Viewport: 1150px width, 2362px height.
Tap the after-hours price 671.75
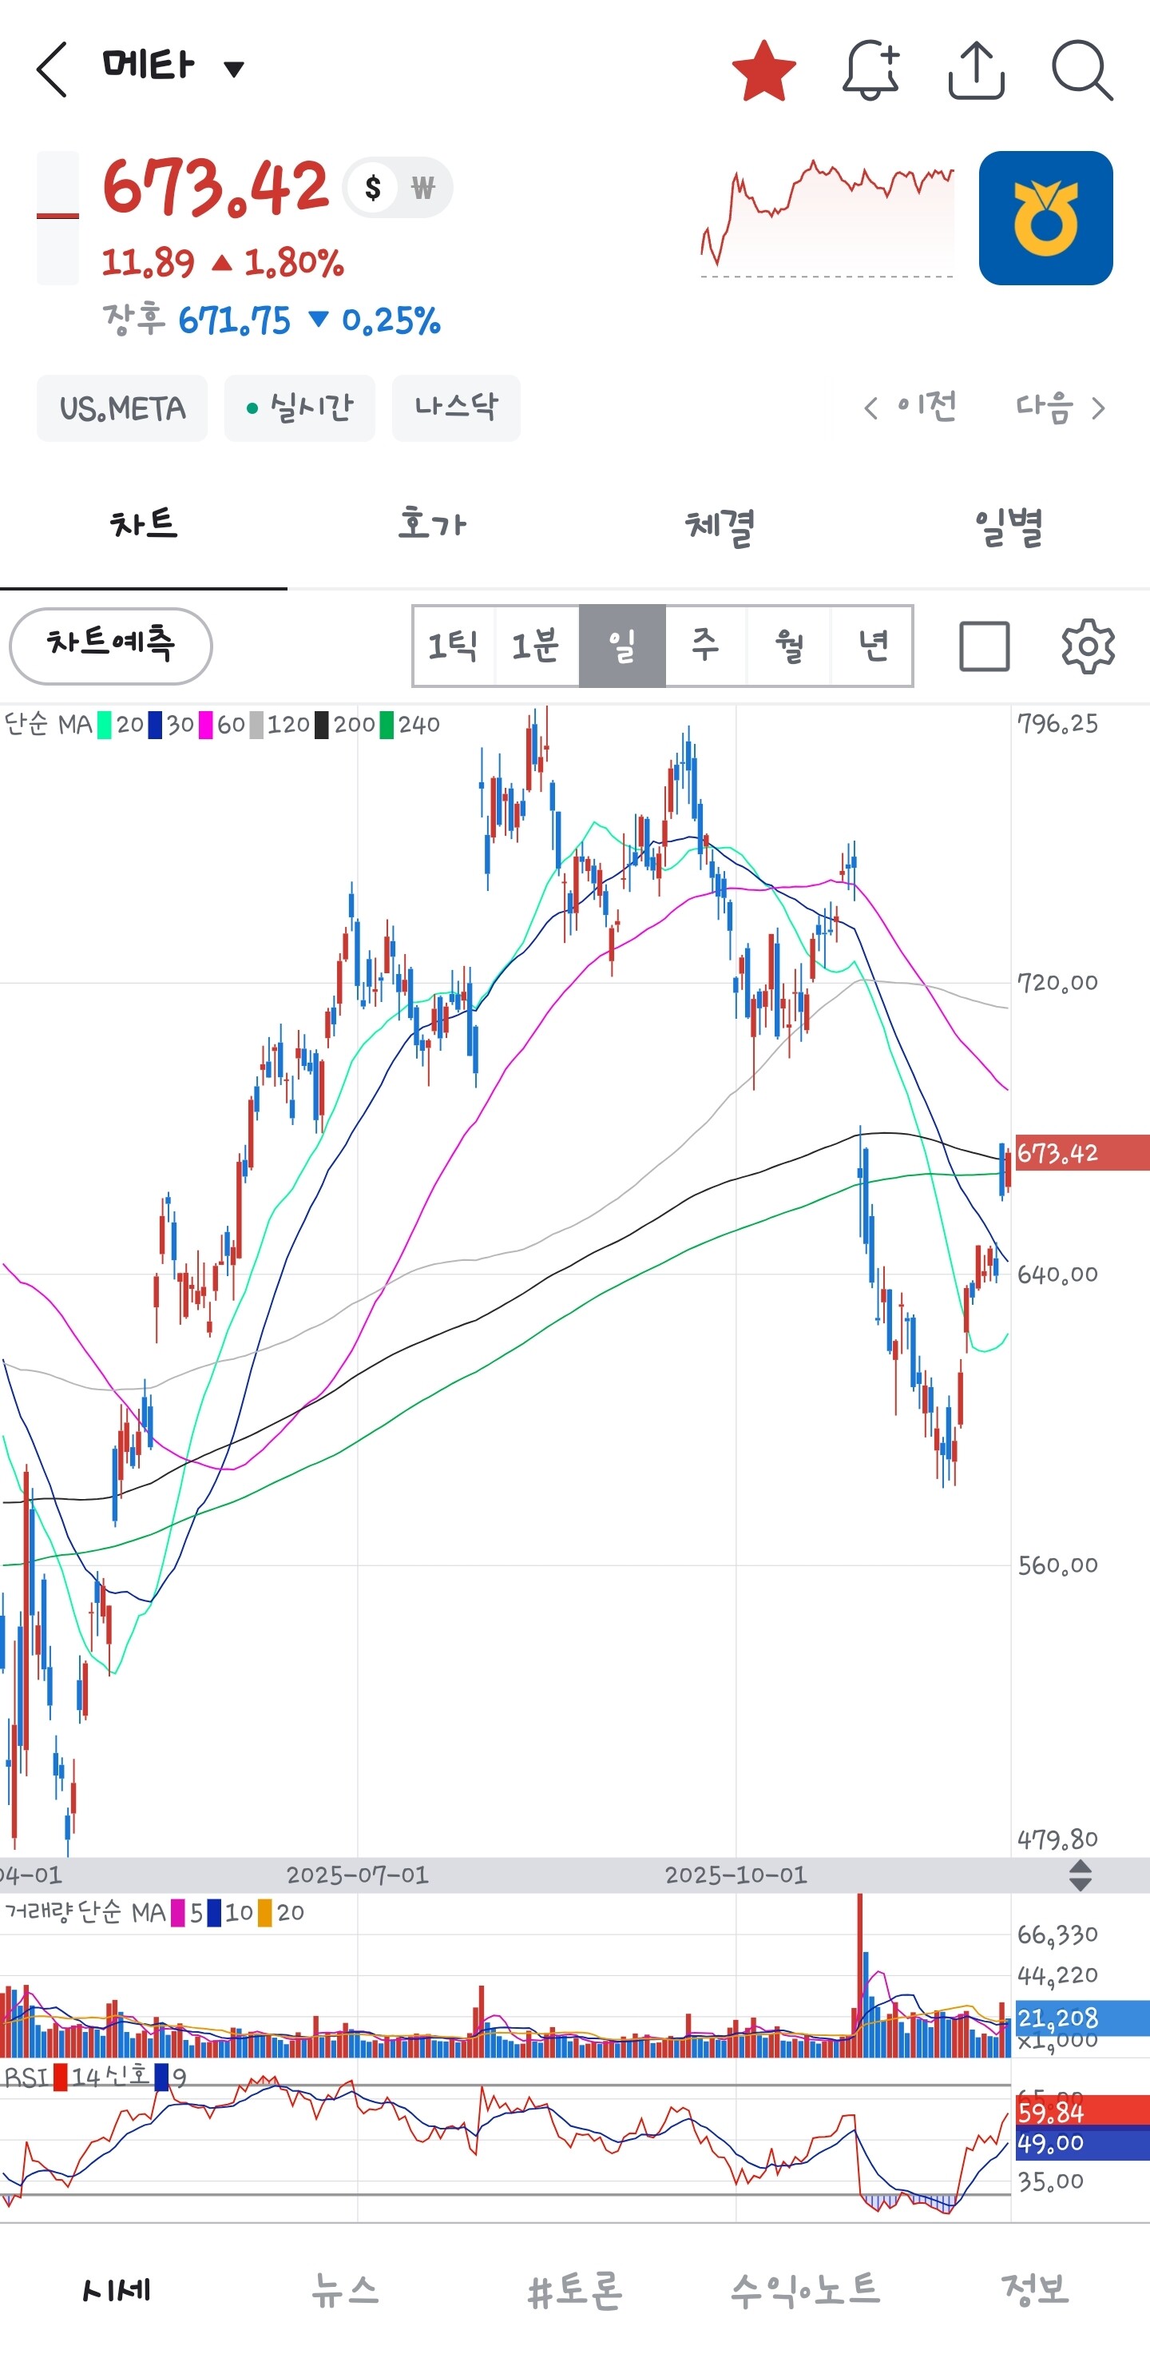[235, 321]
